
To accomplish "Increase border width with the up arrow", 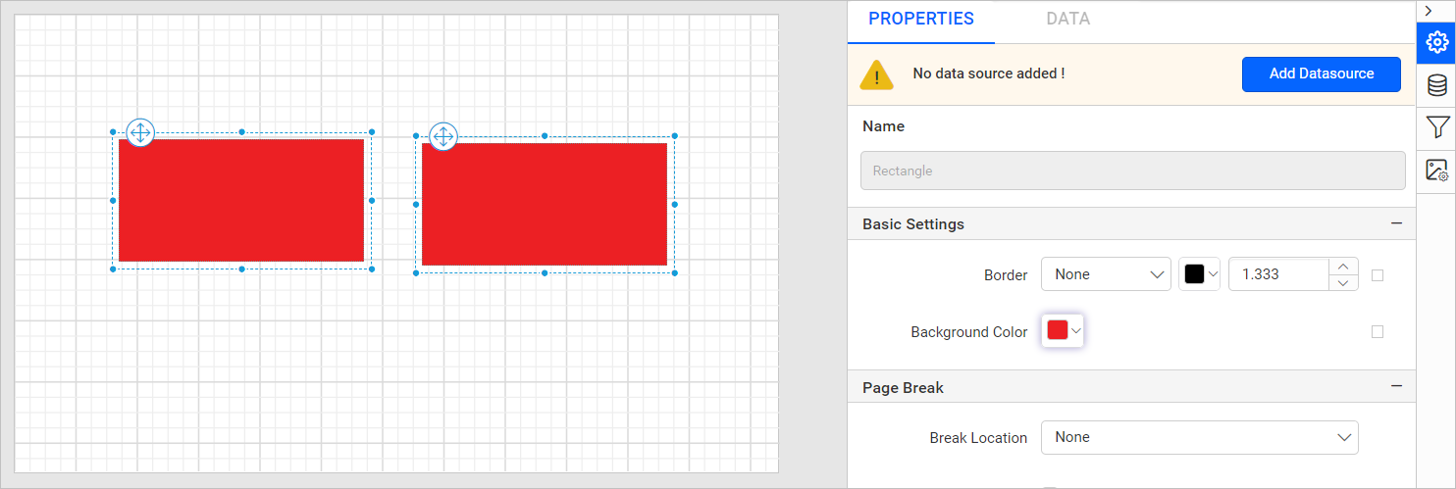I will pyautogui.click(x=1342, y=267).
